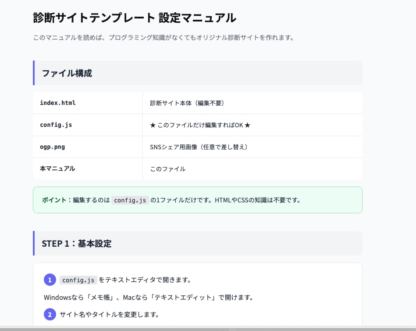Click config.js code tag in step 1

[78, 280]
